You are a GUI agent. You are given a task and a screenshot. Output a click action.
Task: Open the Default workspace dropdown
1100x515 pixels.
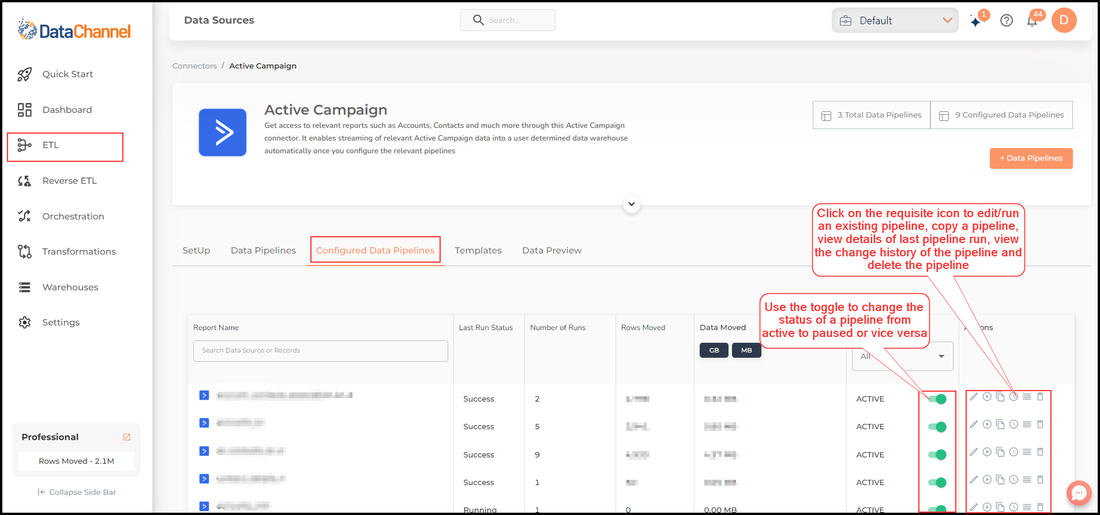tap(895, 20)
